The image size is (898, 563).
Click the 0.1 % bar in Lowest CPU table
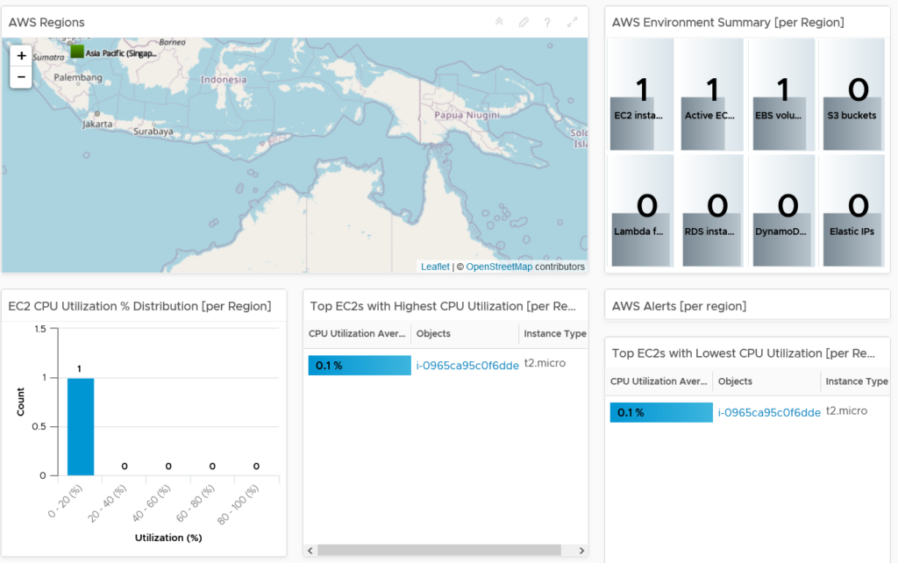[661, 412]
